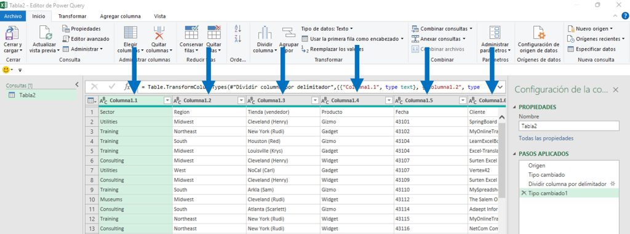Screen dimensions: 630x234
Task: Open the Archivo tab
Action: click(x=13, y=17)
